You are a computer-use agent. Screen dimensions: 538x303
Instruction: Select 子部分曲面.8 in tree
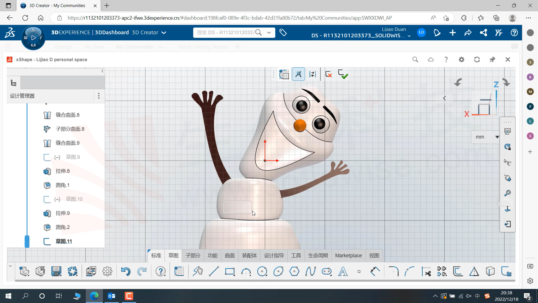pos(70,129)
